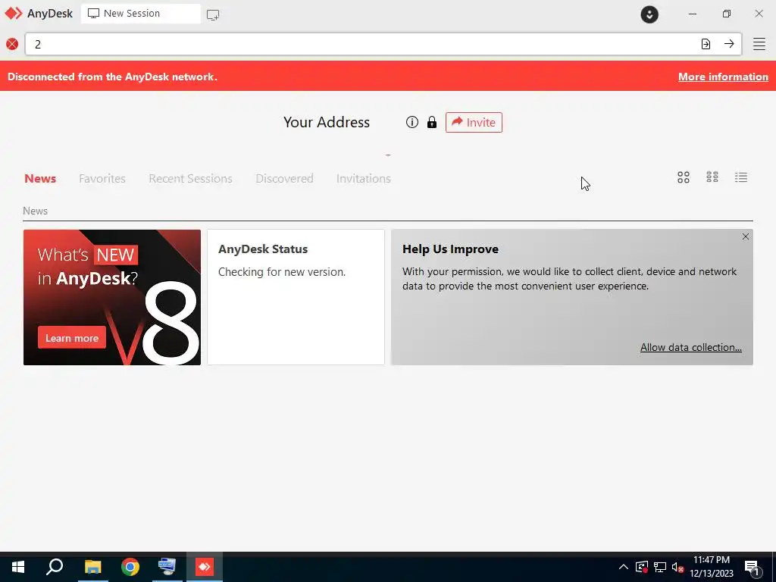Click the browse files transfer icon
The width and height of the screenshot is (776, 582).
(706, 44)
